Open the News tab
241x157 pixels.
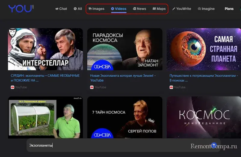point(139,9)
